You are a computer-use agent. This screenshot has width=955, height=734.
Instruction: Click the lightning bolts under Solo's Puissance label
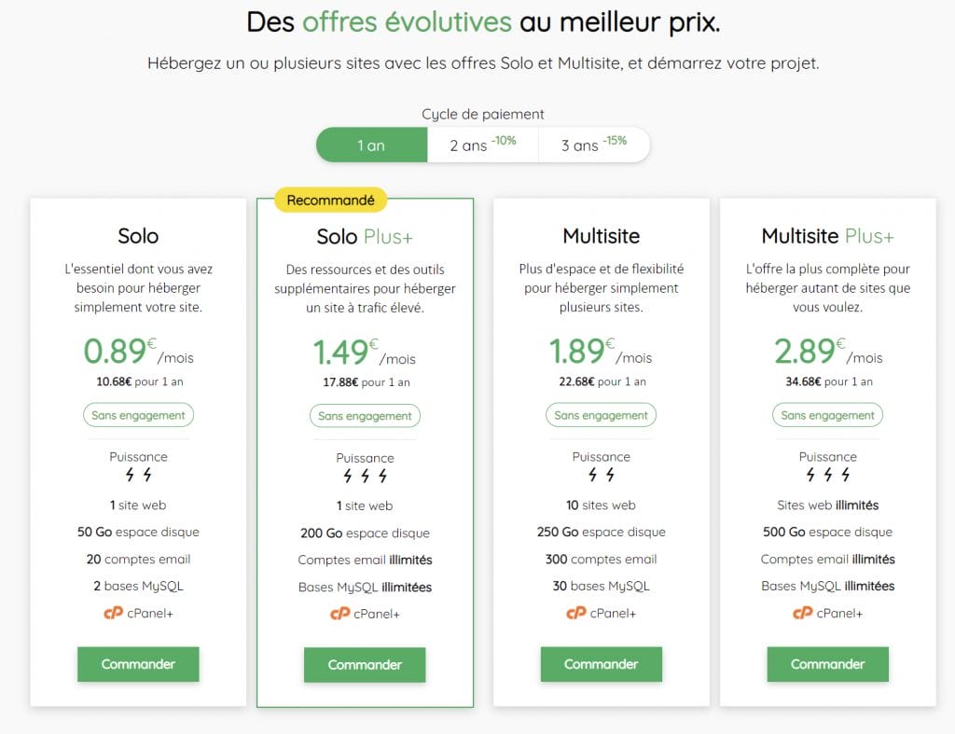point(138,477)
